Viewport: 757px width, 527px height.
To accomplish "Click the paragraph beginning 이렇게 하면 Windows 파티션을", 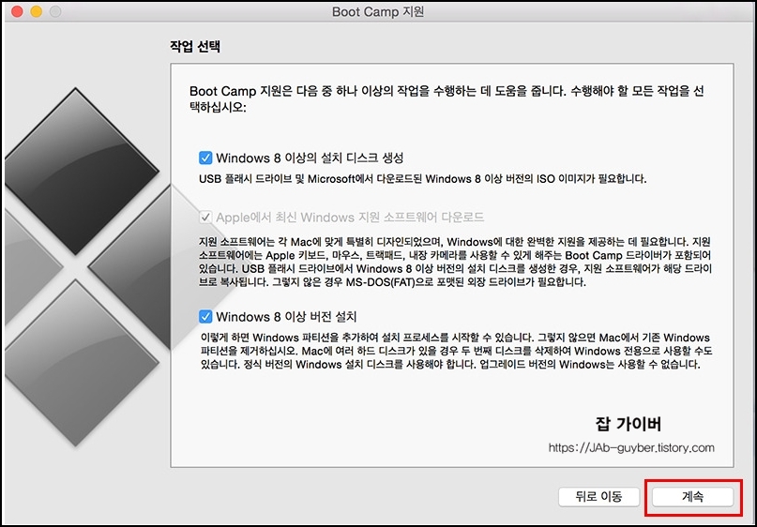I will coord(456,351).
